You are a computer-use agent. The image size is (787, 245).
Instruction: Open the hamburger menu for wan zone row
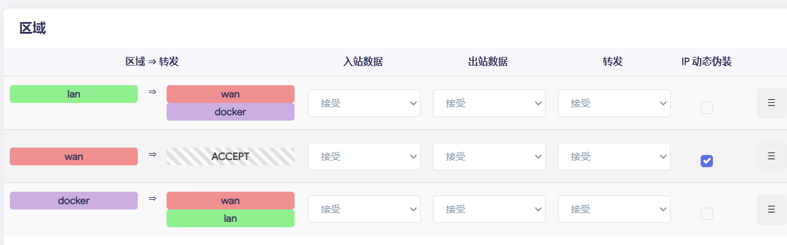pos(771,156)
